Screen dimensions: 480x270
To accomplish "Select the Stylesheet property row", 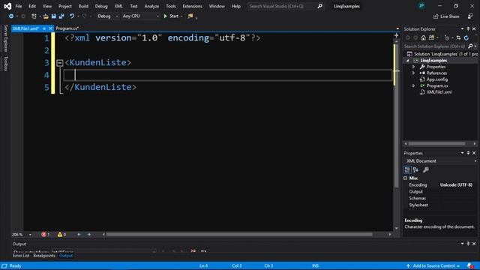I will 440,205.
